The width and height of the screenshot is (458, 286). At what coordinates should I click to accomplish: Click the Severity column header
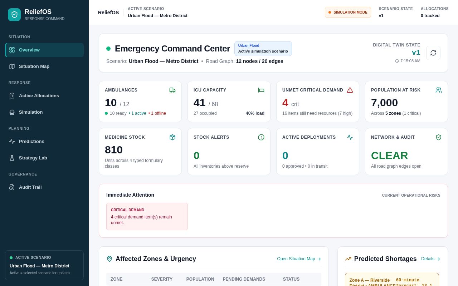pos(162,279)
